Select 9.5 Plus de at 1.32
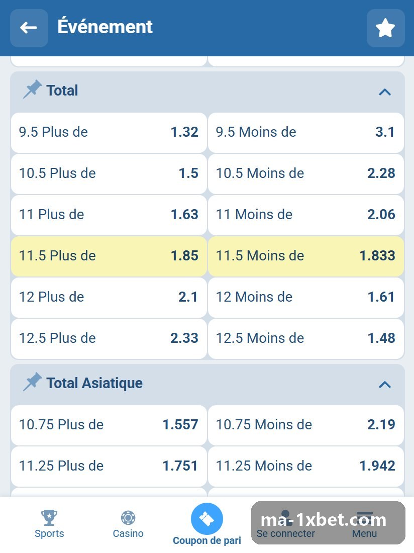 pyautogui.click(x=109, y=133)
